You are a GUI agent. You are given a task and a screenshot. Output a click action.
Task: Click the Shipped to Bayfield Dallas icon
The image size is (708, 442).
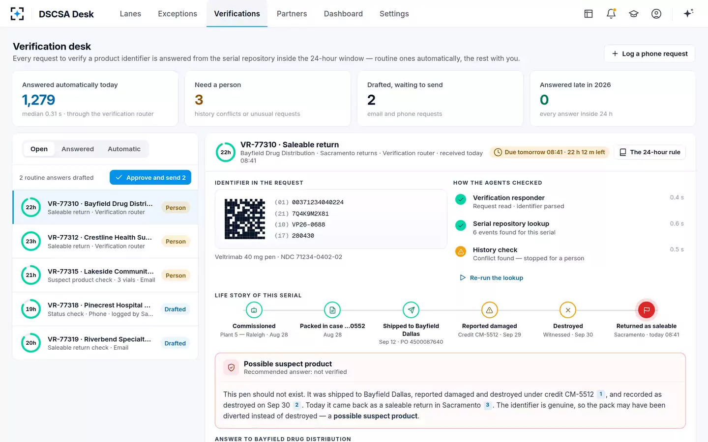[x=411, y=310]
